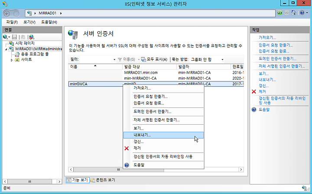Select the Start Page (시작 페이지) tree node
Screen dimensions: 312x194
[x=25, y=43]
